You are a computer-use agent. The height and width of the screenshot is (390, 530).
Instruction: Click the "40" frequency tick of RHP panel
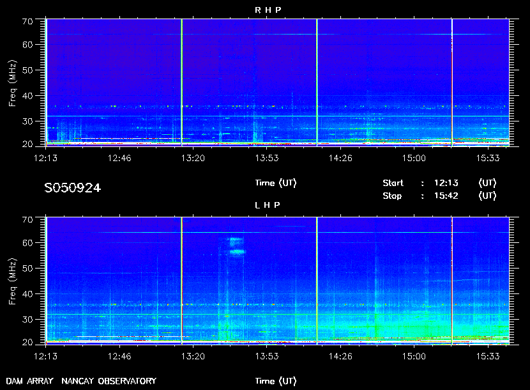tap(27, 96)
